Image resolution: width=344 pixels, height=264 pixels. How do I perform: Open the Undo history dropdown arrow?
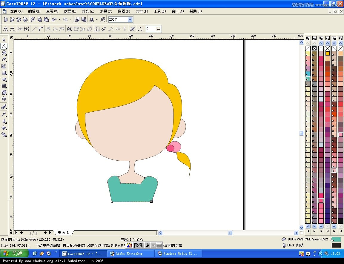point(59,19)
